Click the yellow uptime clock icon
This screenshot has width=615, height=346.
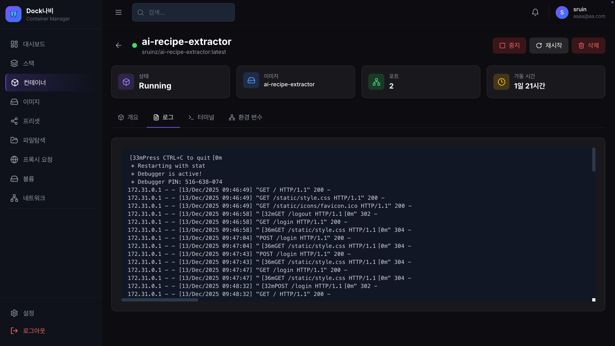(501, 82)
